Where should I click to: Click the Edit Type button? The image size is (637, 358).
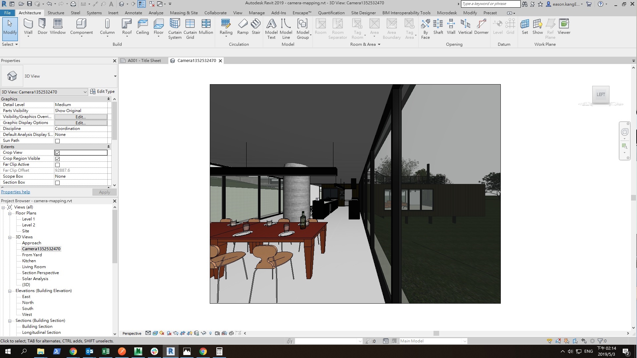[x=103, y=91]
